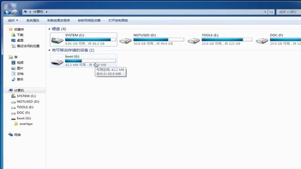Select 计算机 in the navigation pane
Screen dimensions: 301x169
point(16,91)
